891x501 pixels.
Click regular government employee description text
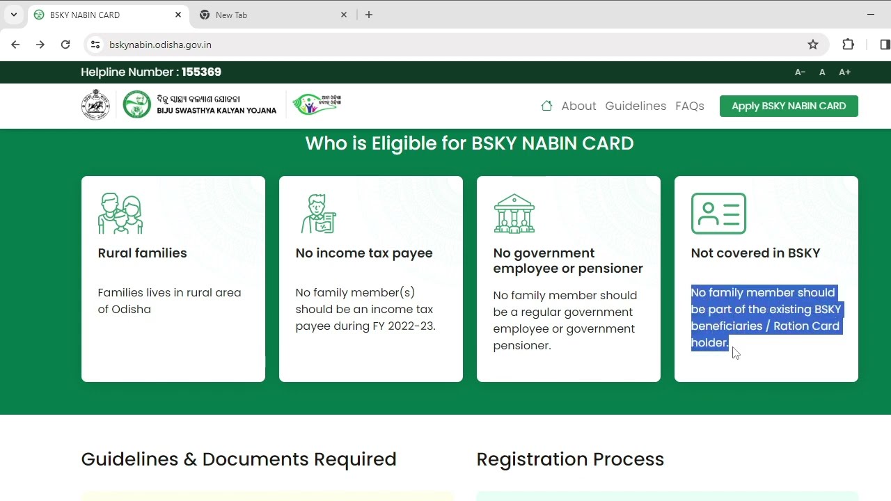(x=565, y=320)
